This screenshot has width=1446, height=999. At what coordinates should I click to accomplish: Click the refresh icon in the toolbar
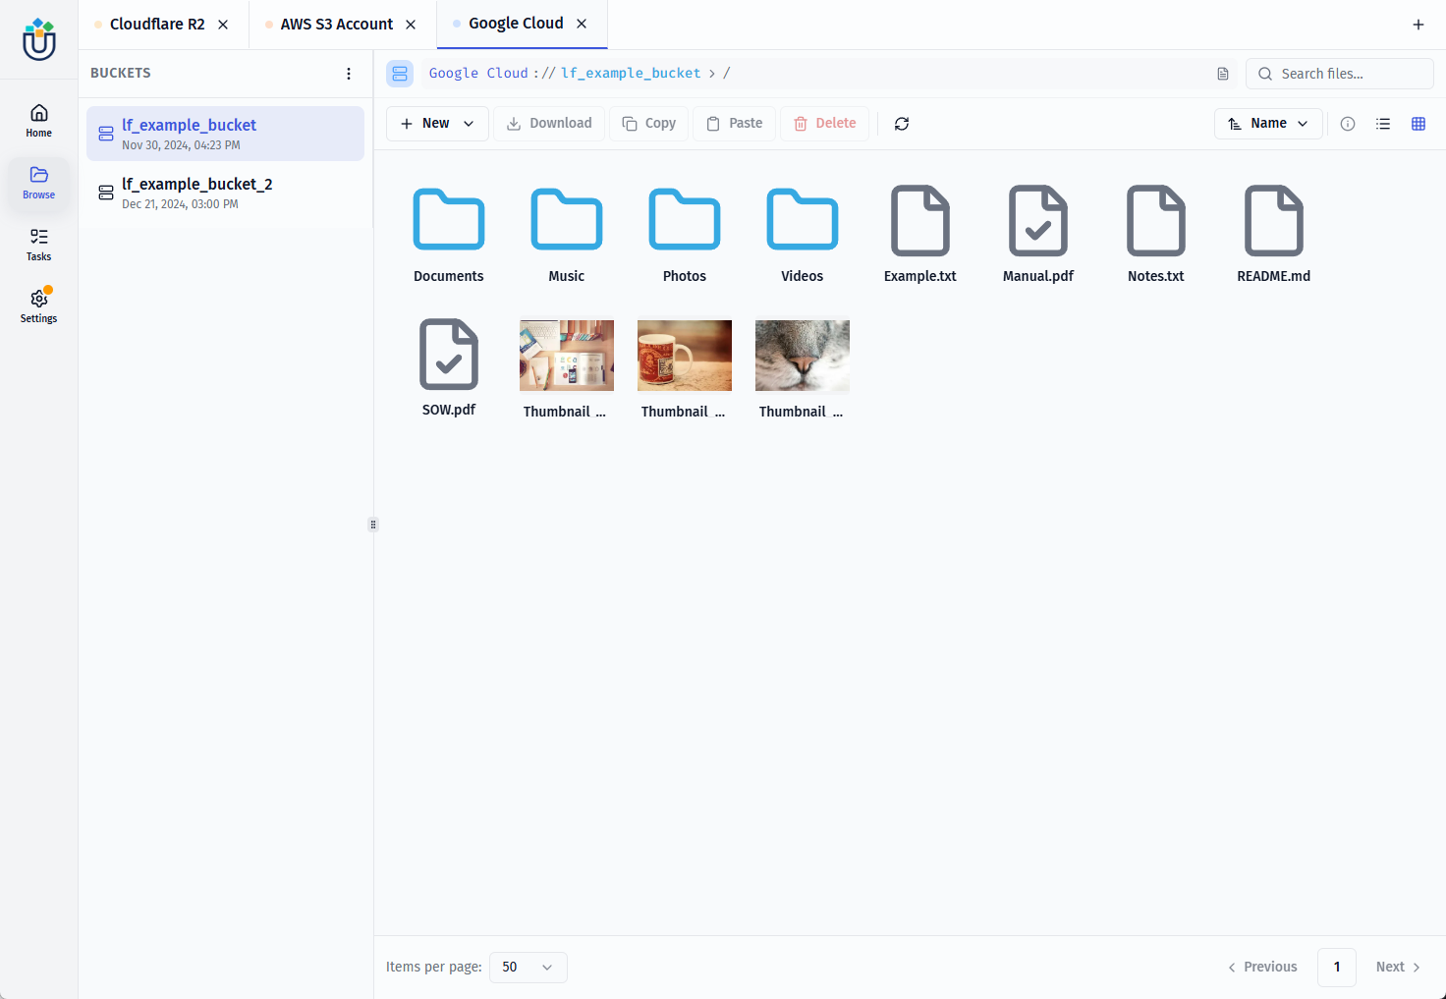(x=901, y=124)
